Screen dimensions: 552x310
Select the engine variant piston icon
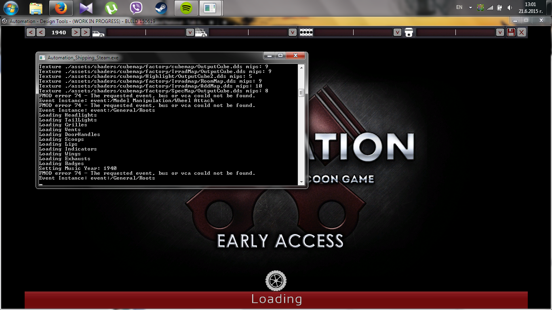click(x=409, y=33)
